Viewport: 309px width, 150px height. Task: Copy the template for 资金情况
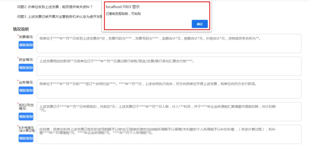point(26,68)
